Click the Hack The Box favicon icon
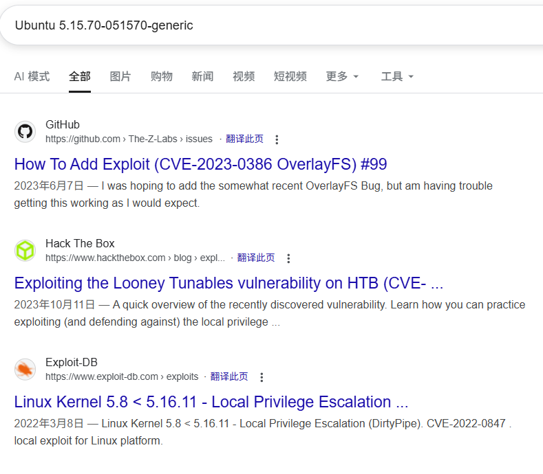The image size is (543, 474). [25, 250]
